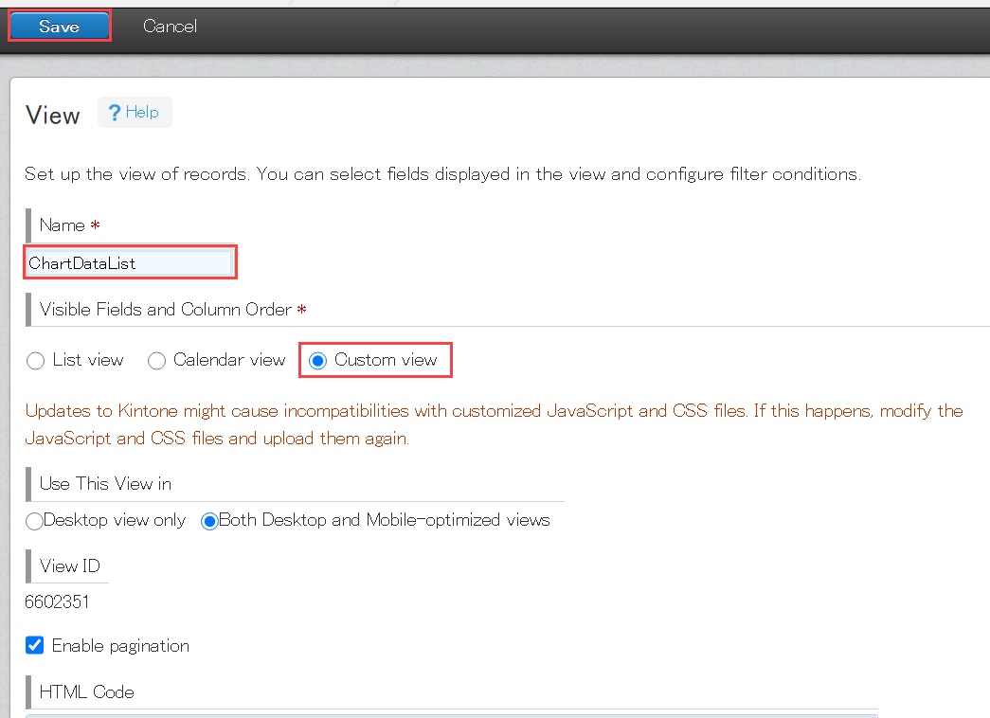Click the Use This View in label
990x718 pixels.
105,484
